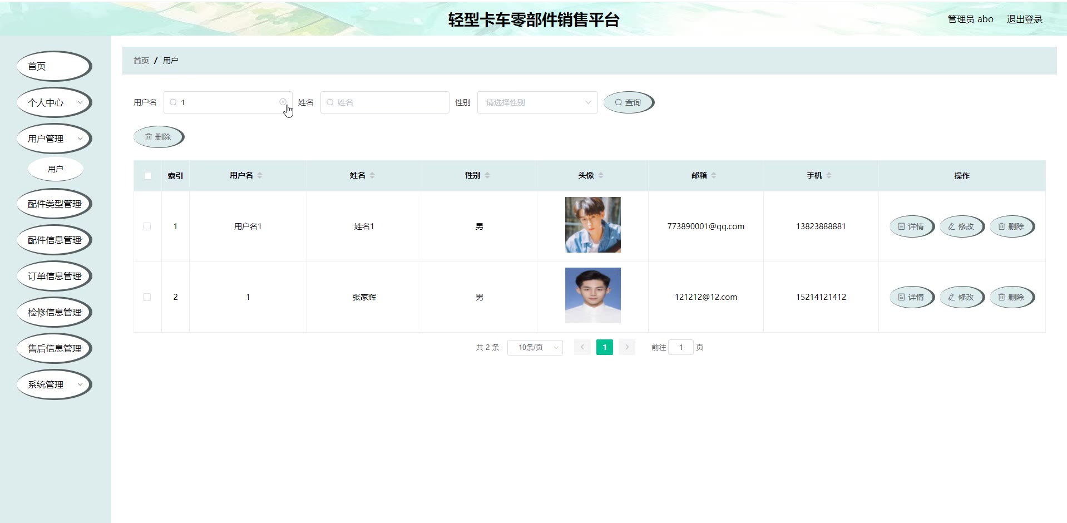Sort by 邮箱 column arrows
Image resolution: width=1067 pixels, height=523 pixels.
(x=714, y=175)
